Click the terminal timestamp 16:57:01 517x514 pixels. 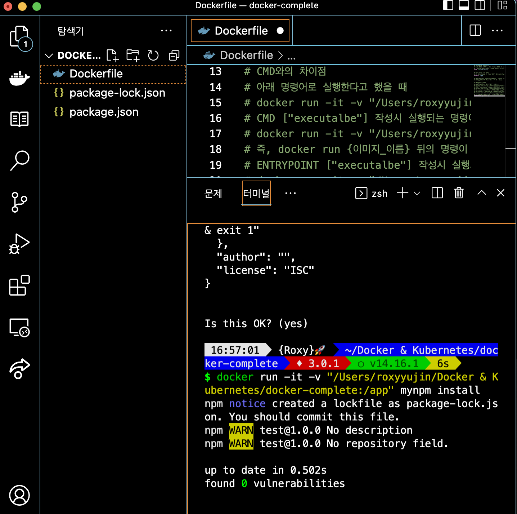235,350
